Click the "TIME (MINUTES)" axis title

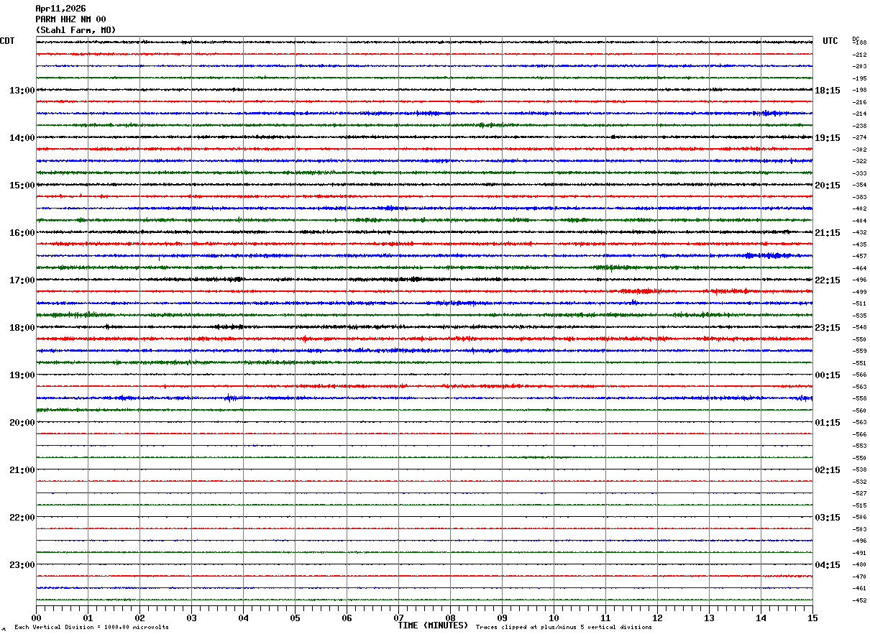(x=433, y=625)
